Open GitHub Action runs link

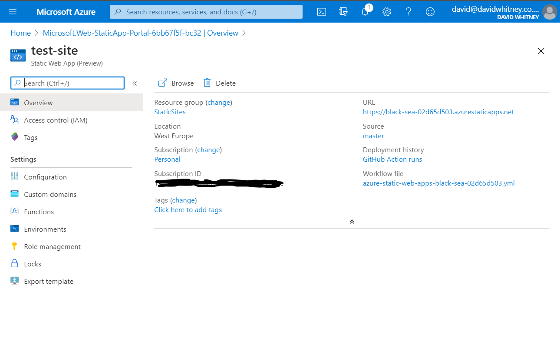[x=392, y=159]
